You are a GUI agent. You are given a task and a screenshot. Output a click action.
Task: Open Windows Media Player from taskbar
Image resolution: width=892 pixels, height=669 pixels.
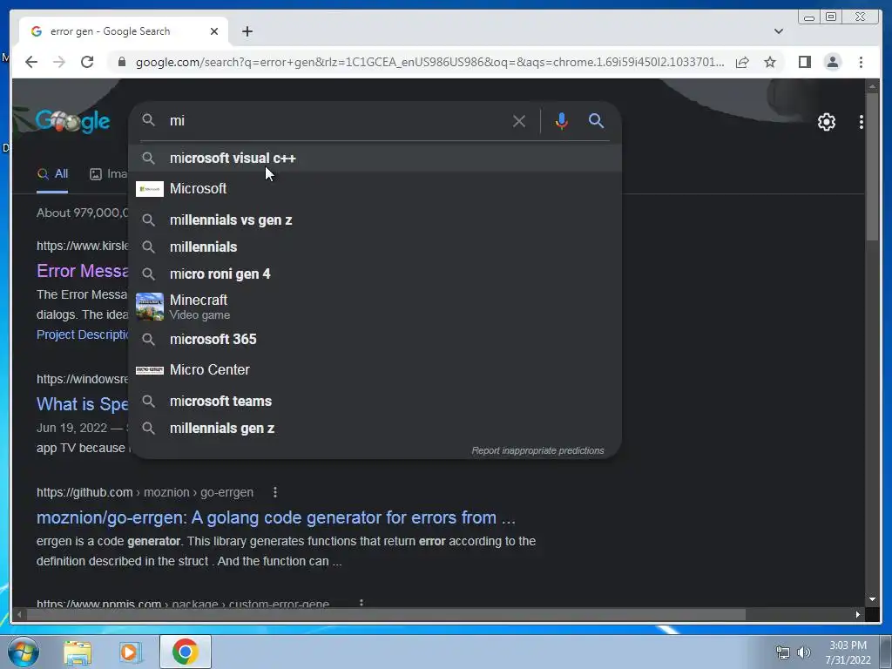click(131, 652)
